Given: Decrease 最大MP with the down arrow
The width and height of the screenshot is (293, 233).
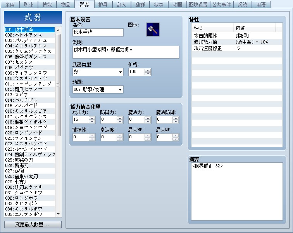Looking at the screenshot, I should (176, 139).
